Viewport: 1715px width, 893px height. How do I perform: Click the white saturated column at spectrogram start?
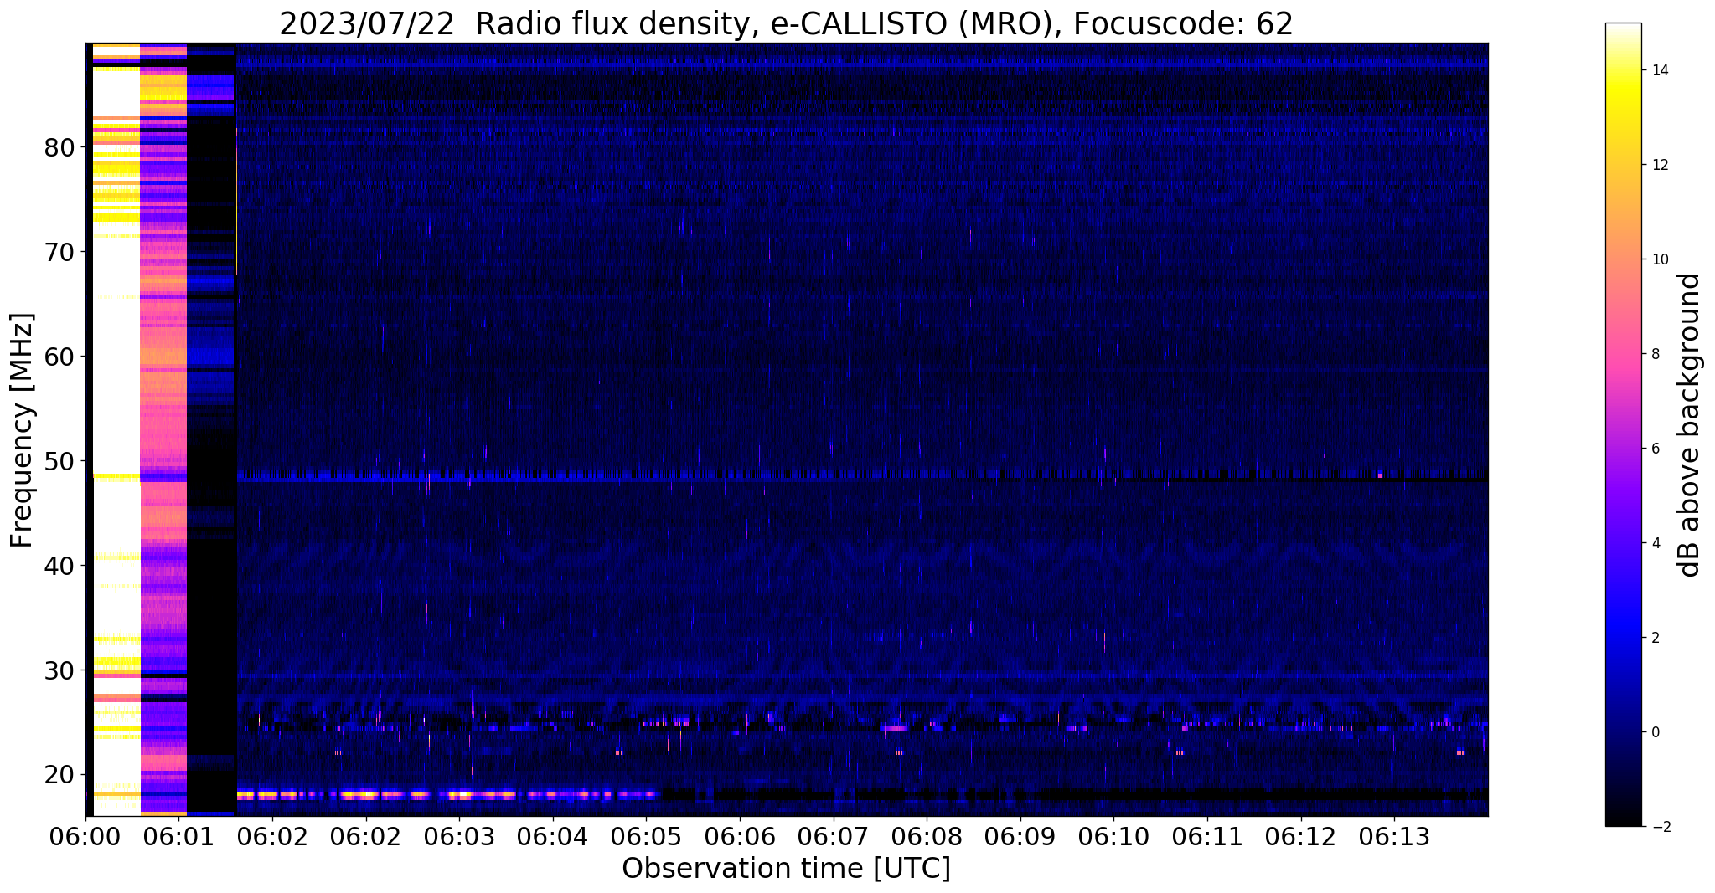coord(116,429)
